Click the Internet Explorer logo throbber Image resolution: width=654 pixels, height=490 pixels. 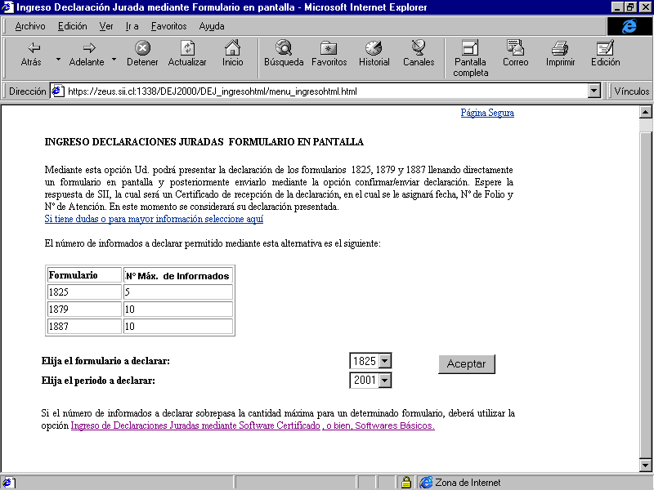(629, 26)
